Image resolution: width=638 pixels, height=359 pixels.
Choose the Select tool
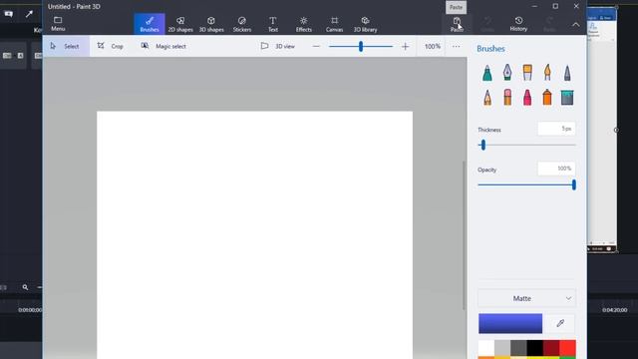pos(66,46)
